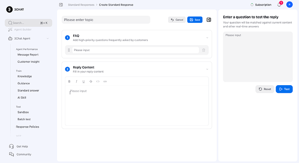Image resolution: width=299 pixels, height=163 pixels.
Task: Open Message Report page
Action: [x=28, y=54]
